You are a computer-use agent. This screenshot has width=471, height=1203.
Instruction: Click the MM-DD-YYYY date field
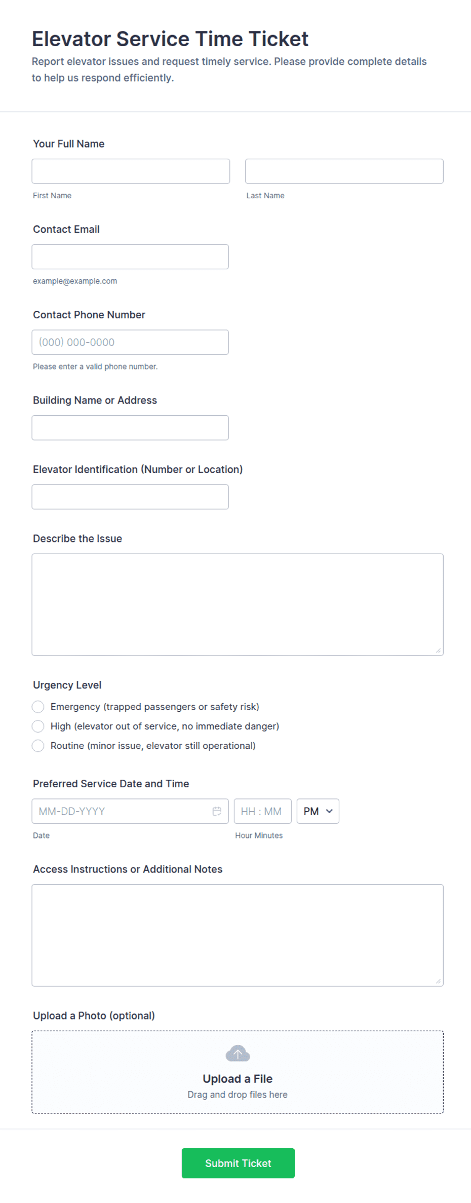[130, 811]
